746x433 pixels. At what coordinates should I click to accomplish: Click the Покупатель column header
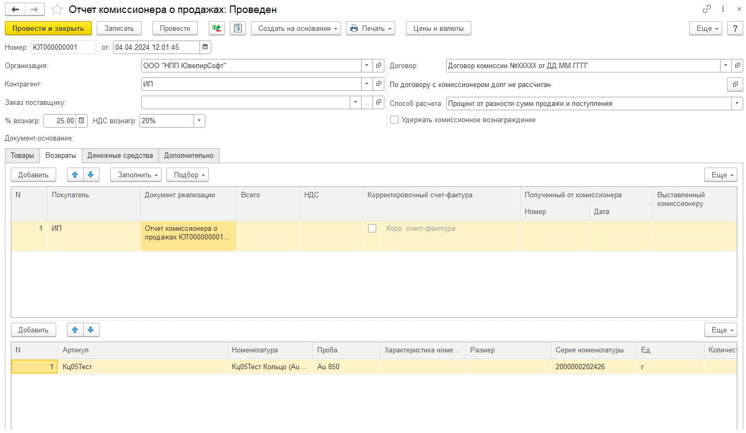[x=94, y=203]
